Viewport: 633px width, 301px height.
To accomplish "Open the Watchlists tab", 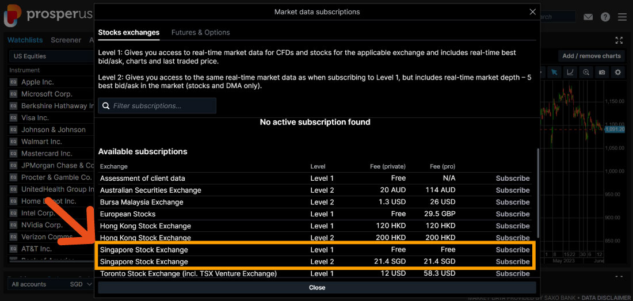I will (x=25, y=40).
